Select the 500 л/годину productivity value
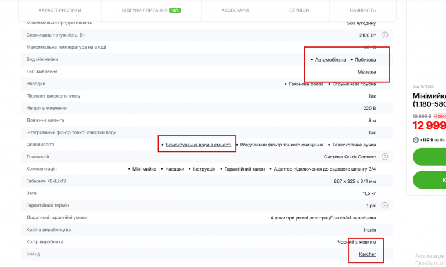The width and height of the screenshot is (446, 267). coord(361,23)
